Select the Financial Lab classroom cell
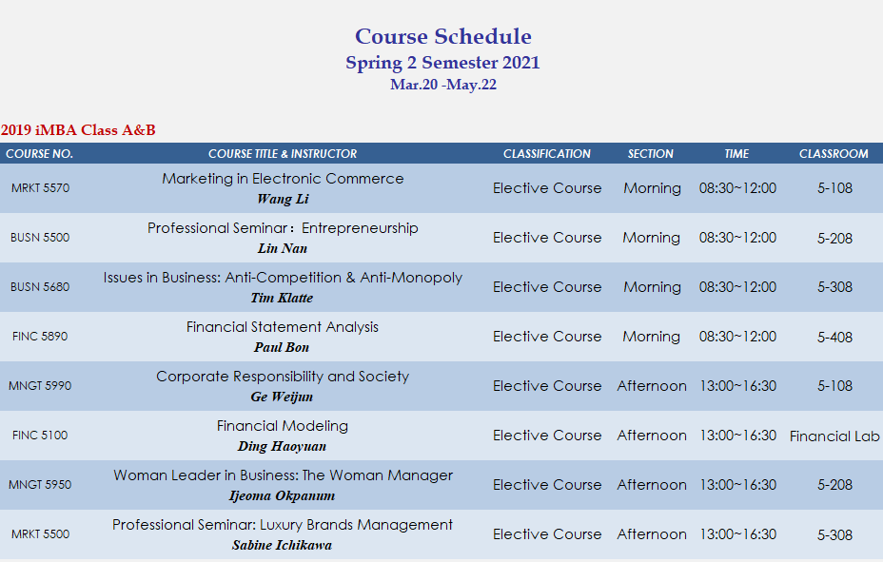Viewport: 883px width, 562px height. click(x=834, y=436)
